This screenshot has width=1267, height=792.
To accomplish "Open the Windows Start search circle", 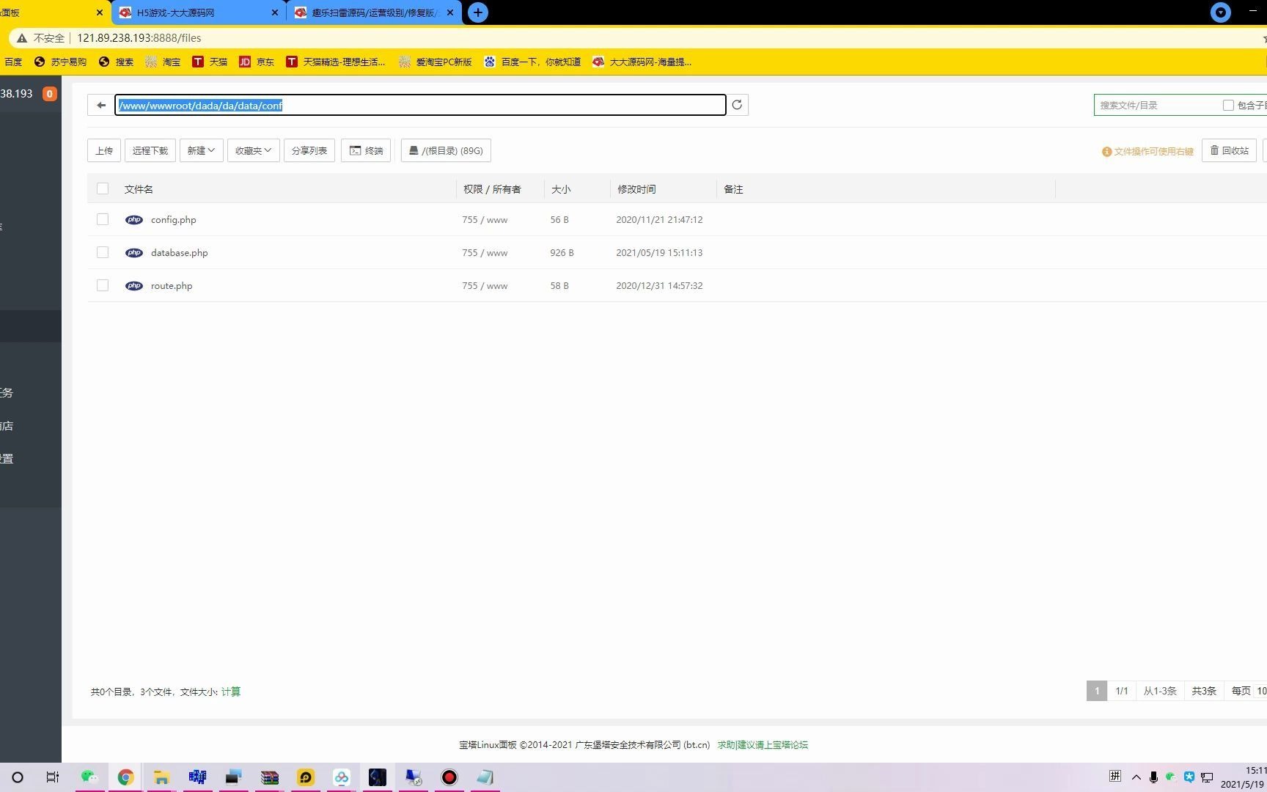I will (x=18, y=777).
